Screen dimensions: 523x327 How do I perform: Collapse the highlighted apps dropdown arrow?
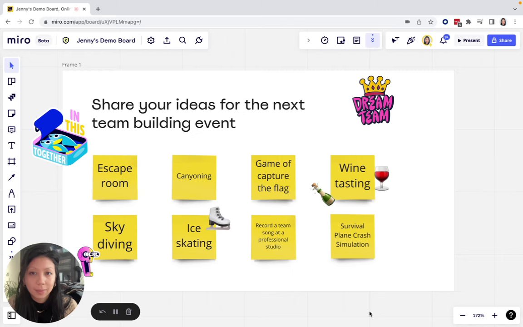click(x=373, y=40)
